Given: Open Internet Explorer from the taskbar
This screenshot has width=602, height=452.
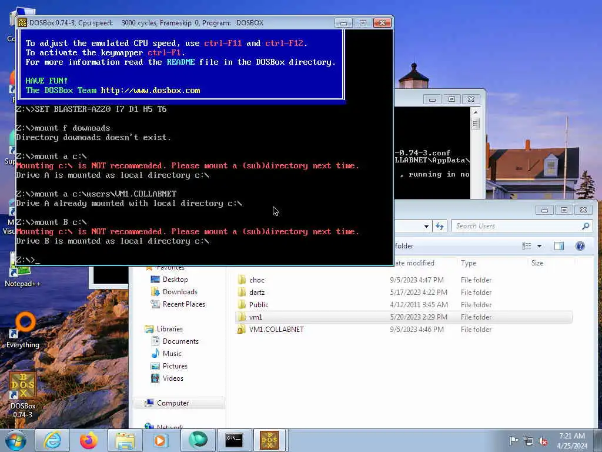Looking at the screenshot, I should 52,440.
